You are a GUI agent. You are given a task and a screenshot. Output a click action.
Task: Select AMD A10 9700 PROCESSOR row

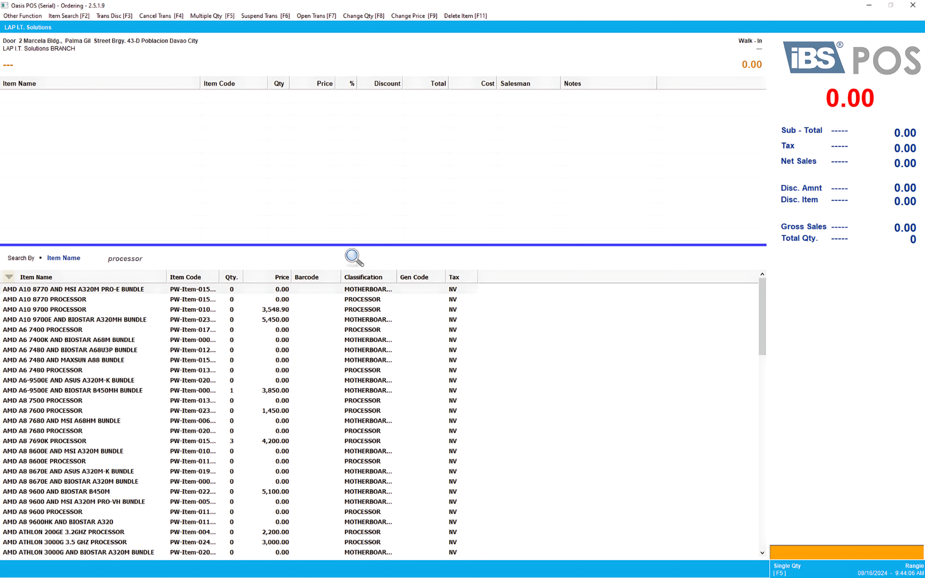click(44, 309)
